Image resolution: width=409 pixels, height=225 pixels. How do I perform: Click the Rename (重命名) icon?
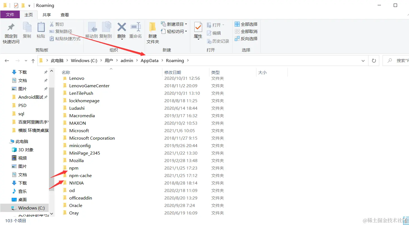coord(136,27)
